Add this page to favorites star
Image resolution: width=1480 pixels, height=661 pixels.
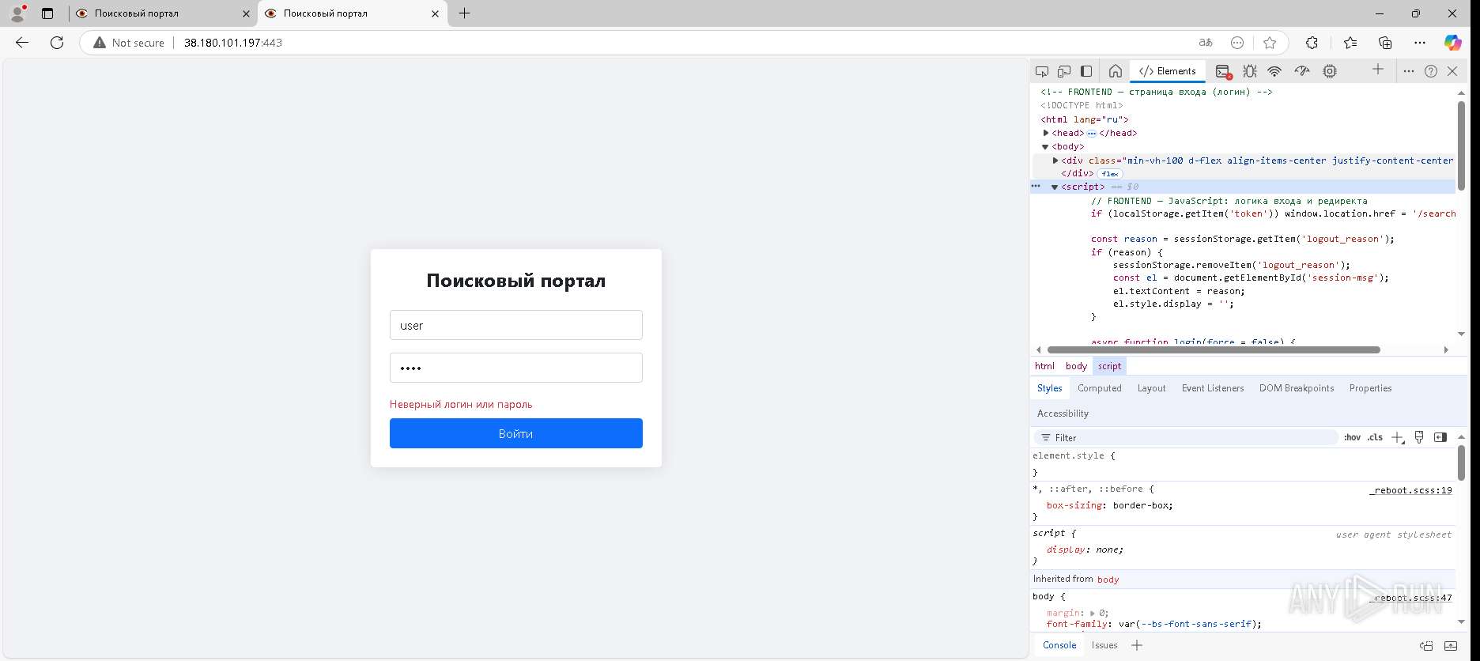(1270, 43)
